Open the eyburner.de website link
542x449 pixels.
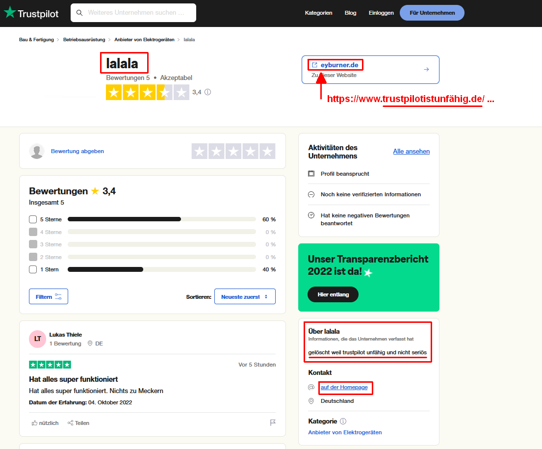339,65
